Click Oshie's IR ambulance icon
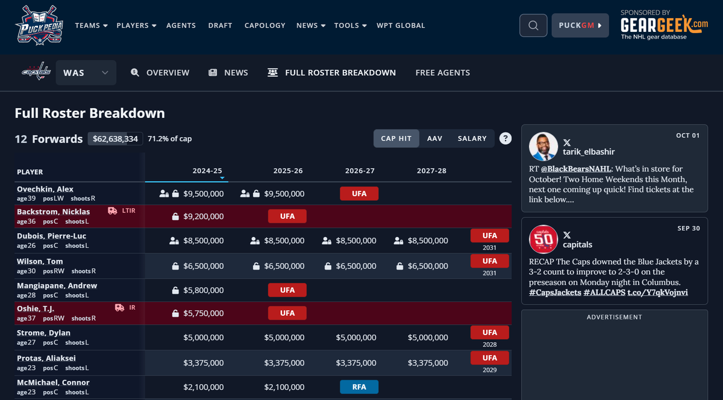 point(120,307)
